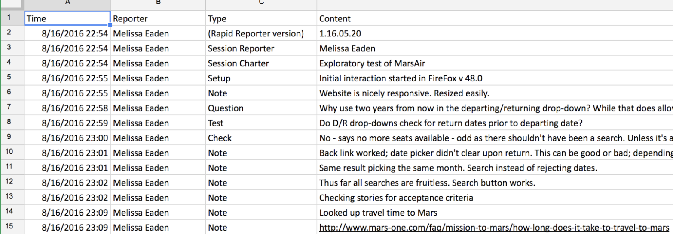The height and width of the screenshot is (234, 673).
Task: Click the select-all corner box
Action: [12, 3]
